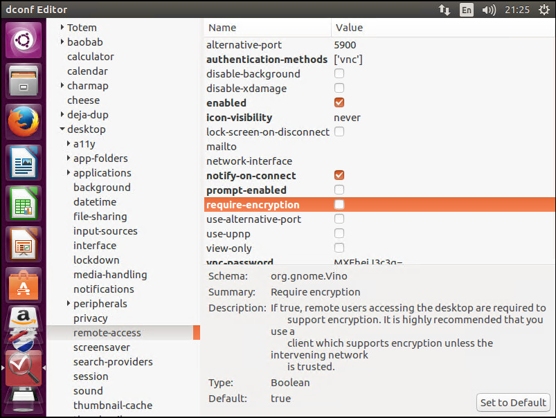Open the keyboard layout indicator menu
This screenshot has width=556, height=418.
pyautogui.click(x=466, y=10)
